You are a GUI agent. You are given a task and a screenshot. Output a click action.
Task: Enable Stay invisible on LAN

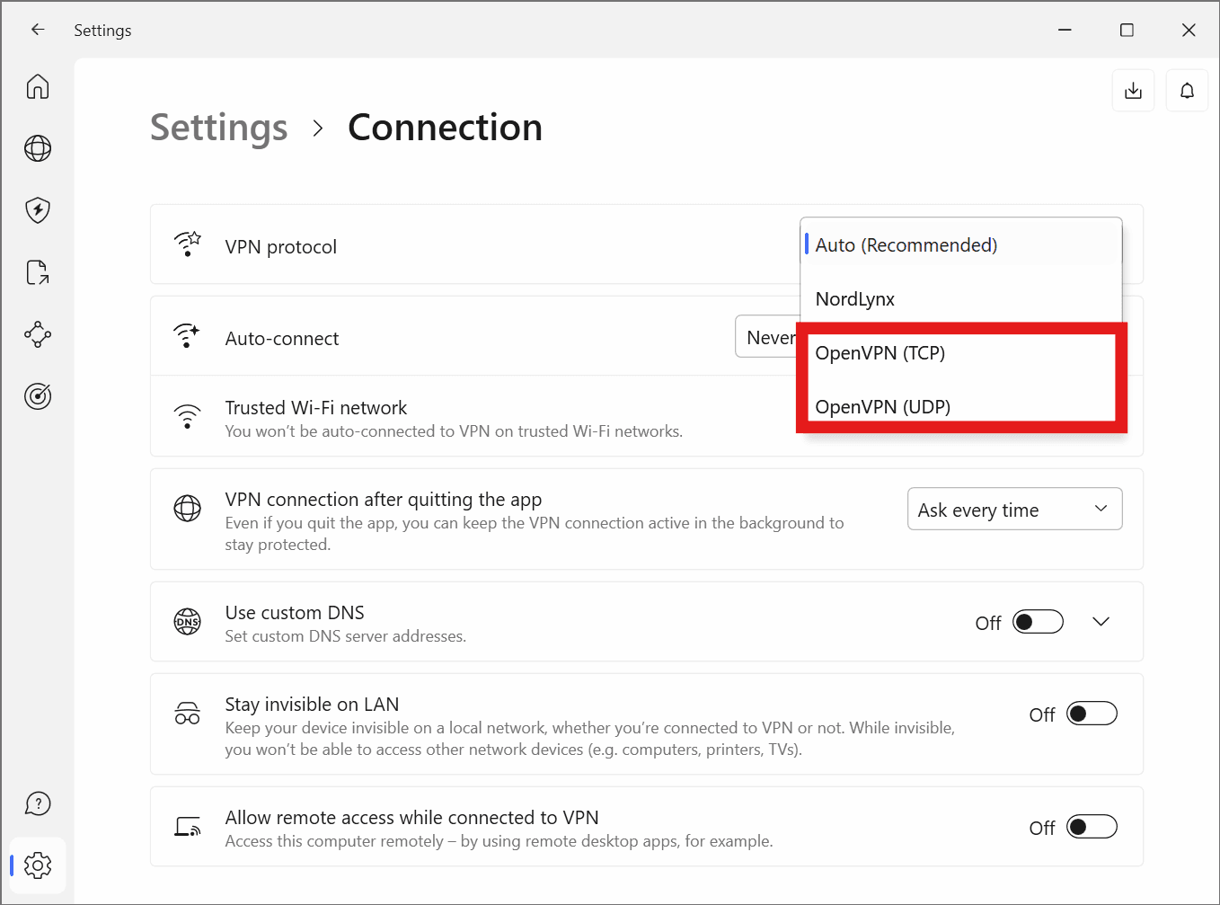tap(1092, 713)
